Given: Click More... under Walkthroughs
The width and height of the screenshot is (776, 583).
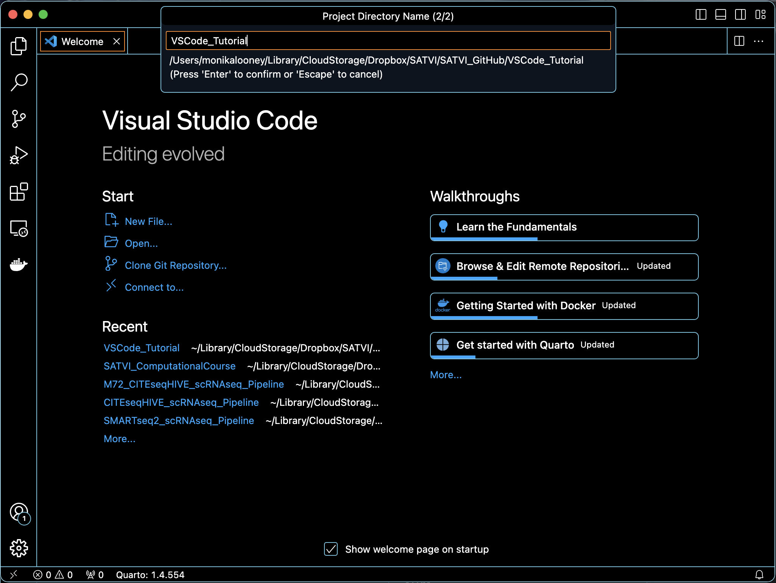Looking at the screenshot, I should coord(446,375).
